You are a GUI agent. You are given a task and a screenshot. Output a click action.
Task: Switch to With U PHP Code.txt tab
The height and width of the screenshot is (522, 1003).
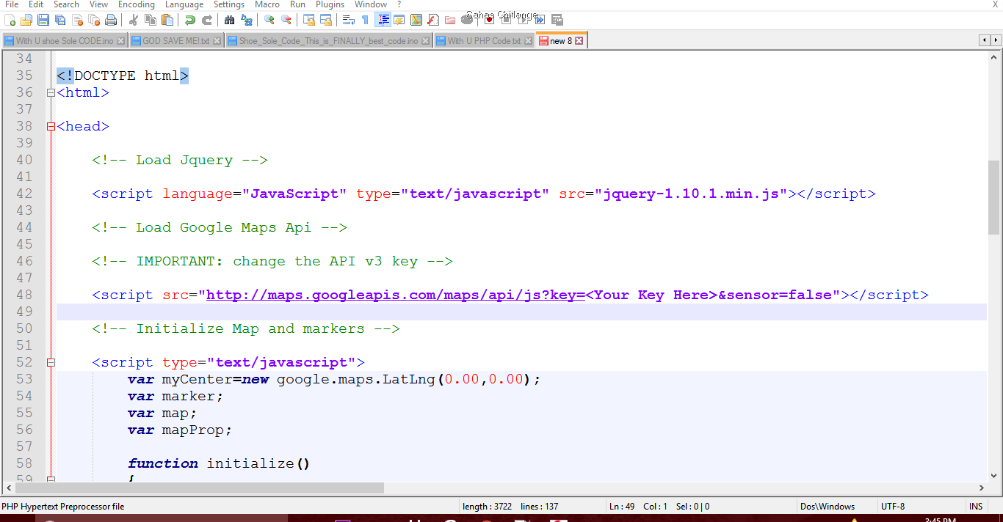485,41
